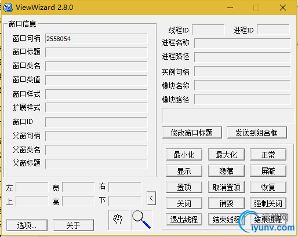The width and height of the screenshot is (298, 237).
Task: Click the 最小化 button
Action: tap(184, 155)
